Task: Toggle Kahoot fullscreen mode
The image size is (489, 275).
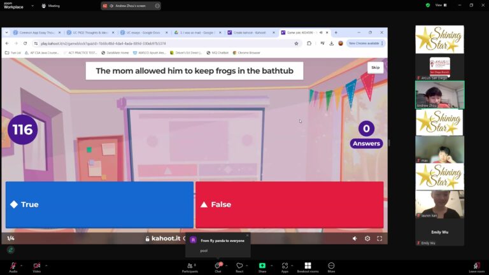Action: (x=379, y=239)
